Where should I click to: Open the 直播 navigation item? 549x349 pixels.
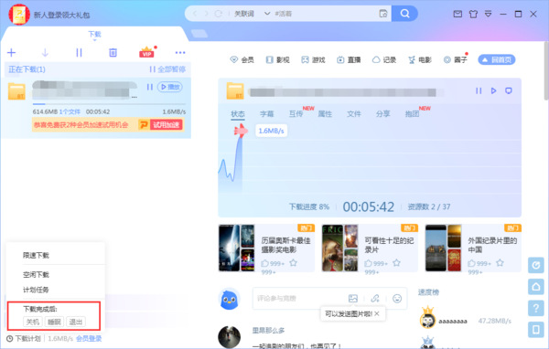pyautogui.click(x=349, y=59)
